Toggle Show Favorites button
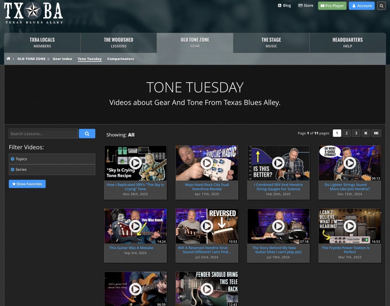 27,184
